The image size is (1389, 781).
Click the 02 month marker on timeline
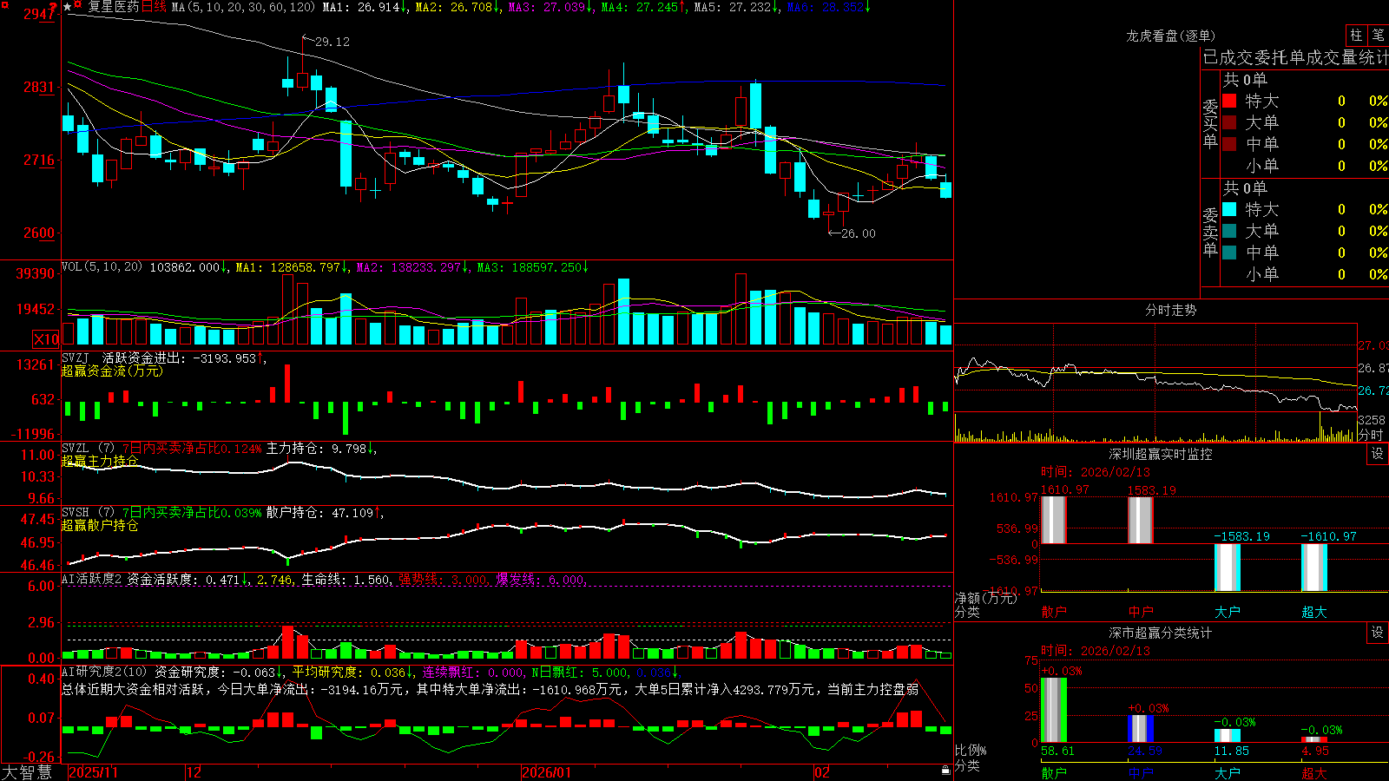tap(821, 772)
